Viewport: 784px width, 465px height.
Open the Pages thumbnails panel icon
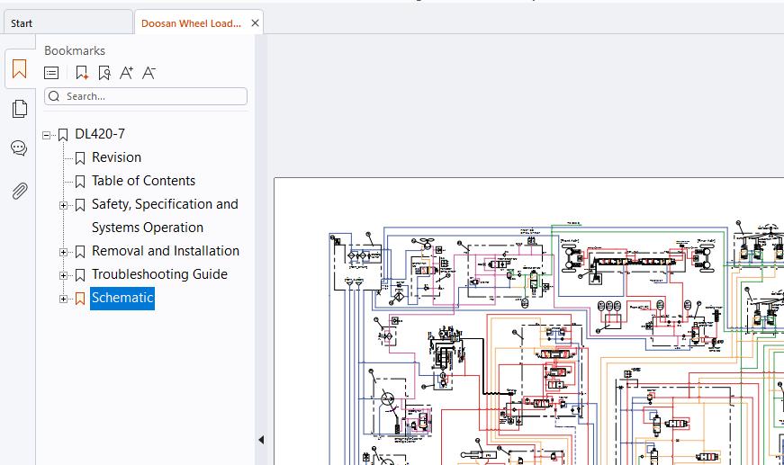(20, 109)
